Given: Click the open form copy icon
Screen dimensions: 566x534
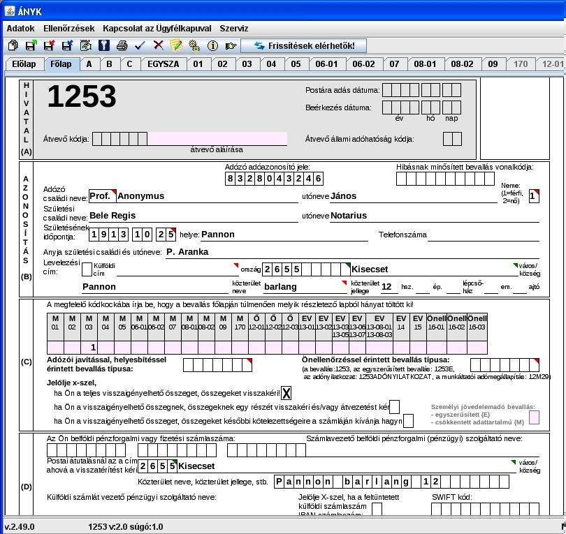Looking at the screenshot, I should point(13,45).
